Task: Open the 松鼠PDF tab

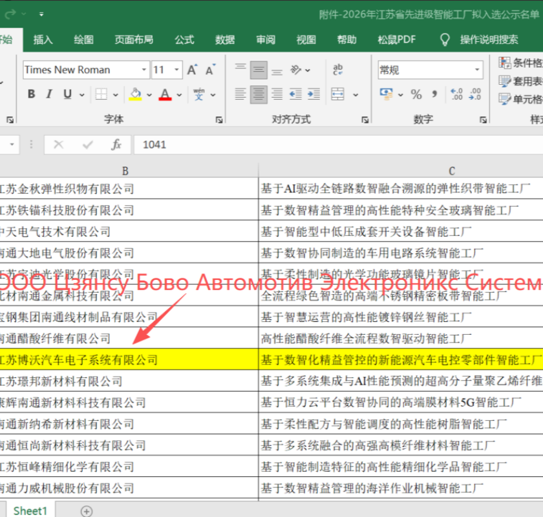Action: click(x=396, y=40)
